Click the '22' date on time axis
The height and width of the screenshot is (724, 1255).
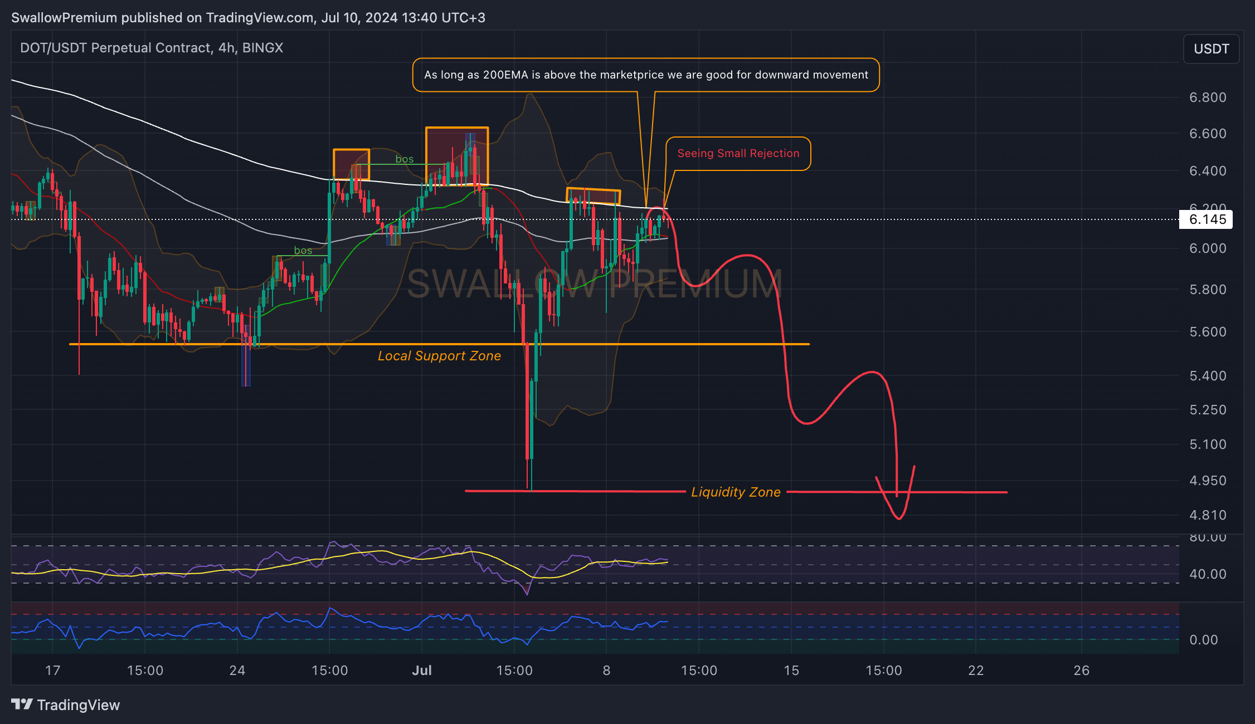click(x=976, y=671)
